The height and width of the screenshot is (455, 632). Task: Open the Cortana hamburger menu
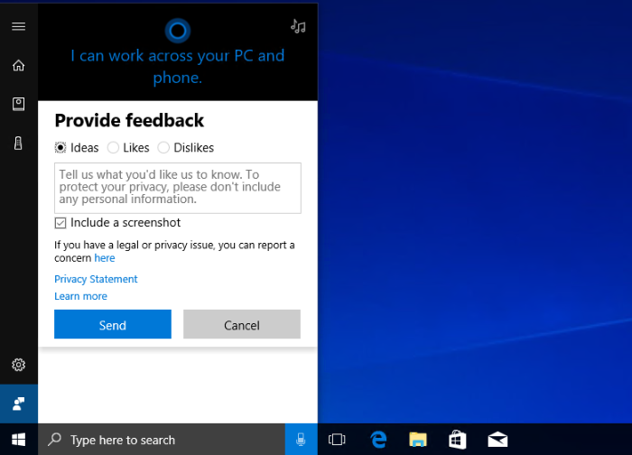tap(19, 26)
